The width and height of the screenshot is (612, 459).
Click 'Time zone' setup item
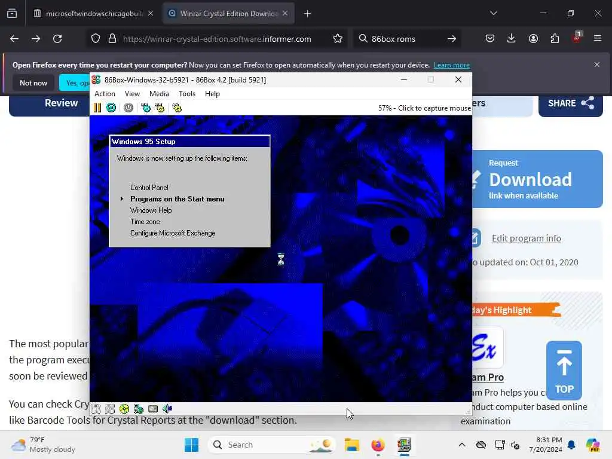pos(145,222)
